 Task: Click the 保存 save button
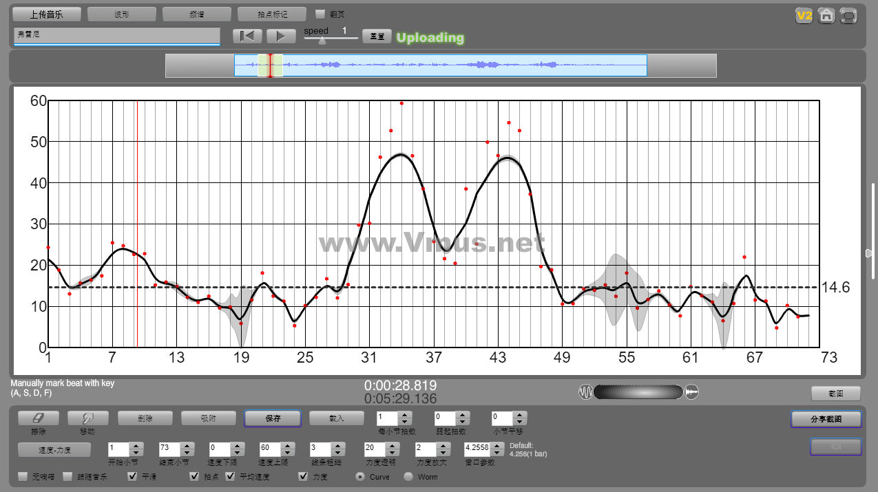273,418
